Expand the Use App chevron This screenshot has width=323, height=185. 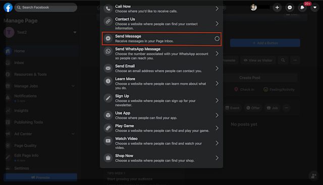[217, 115]
